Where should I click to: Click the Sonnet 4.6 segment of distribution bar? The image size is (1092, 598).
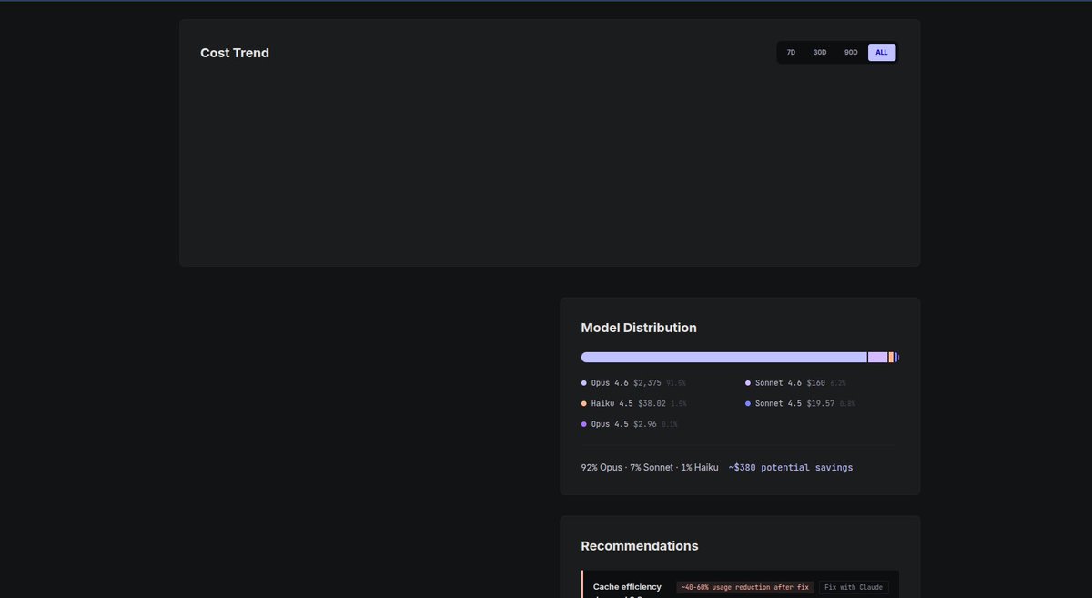click(x=878, y=358)
